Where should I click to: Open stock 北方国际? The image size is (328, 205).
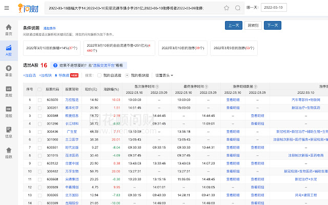pos(72,195)
